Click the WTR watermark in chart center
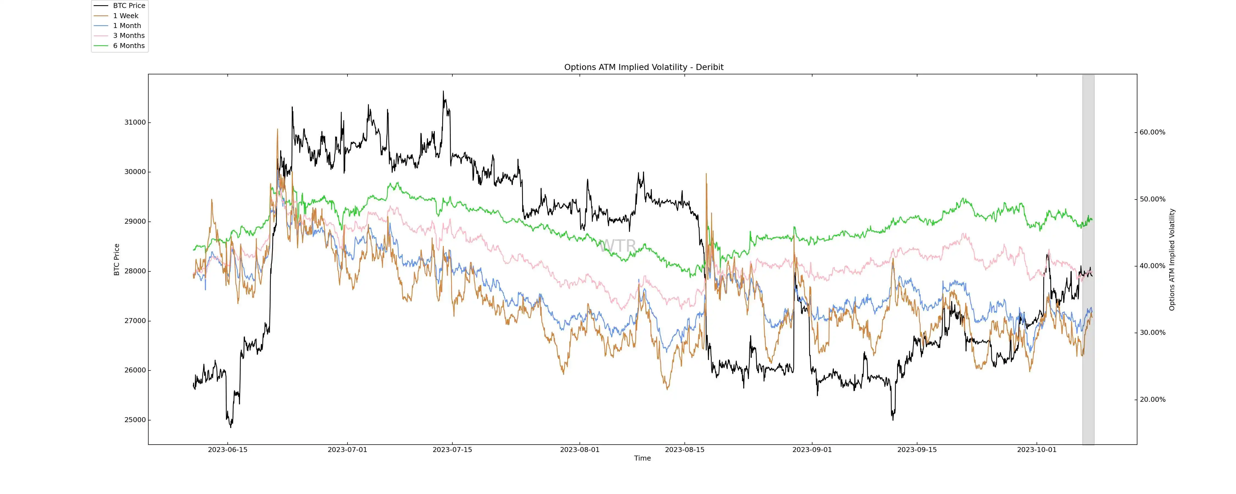This screenshot has height=494, width=1236. (617, 246)
